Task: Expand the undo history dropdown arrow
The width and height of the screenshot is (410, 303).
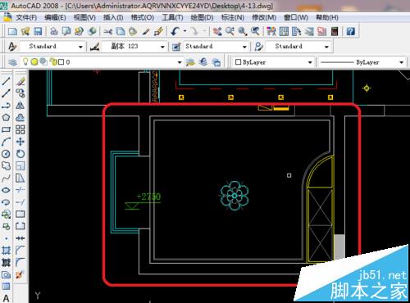Action: coord(185,31)
